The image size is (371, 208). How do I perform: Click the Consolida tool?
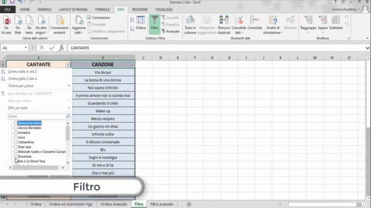pyautogui.click(x=254, y=23)
